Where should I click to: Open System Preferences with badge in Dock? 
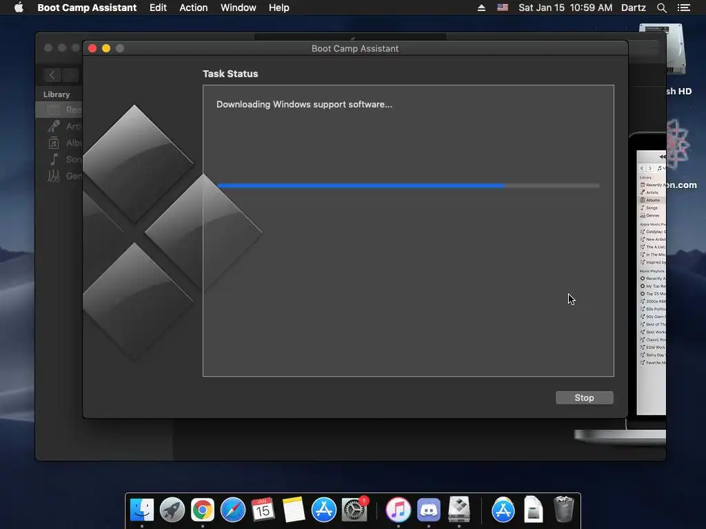coord(354,510)
